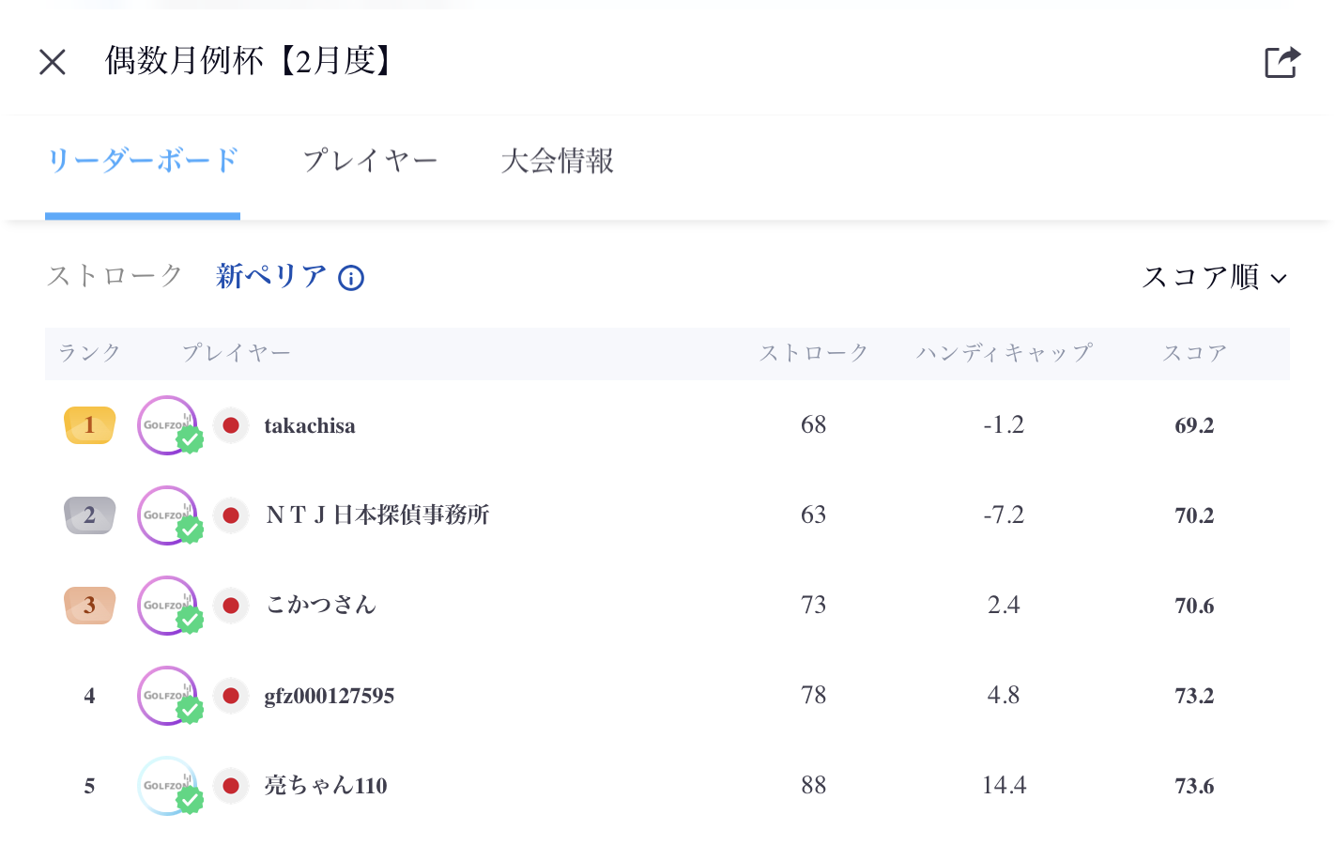Click Japan flag beside gfz000127595
This screenshot has width=1335, height=845.
pos(231,696)
